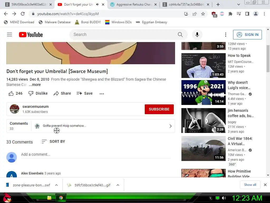Expand the description with ...more
This screenshot has height=203, width=270.
coord(35,85)
